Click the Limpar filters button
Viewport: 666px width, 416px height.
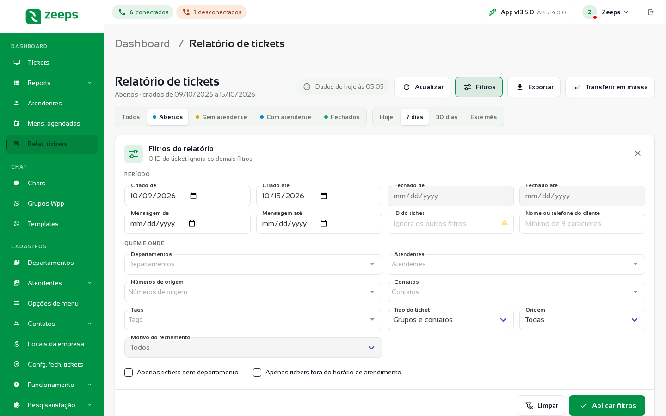click(x=541, y=405)
